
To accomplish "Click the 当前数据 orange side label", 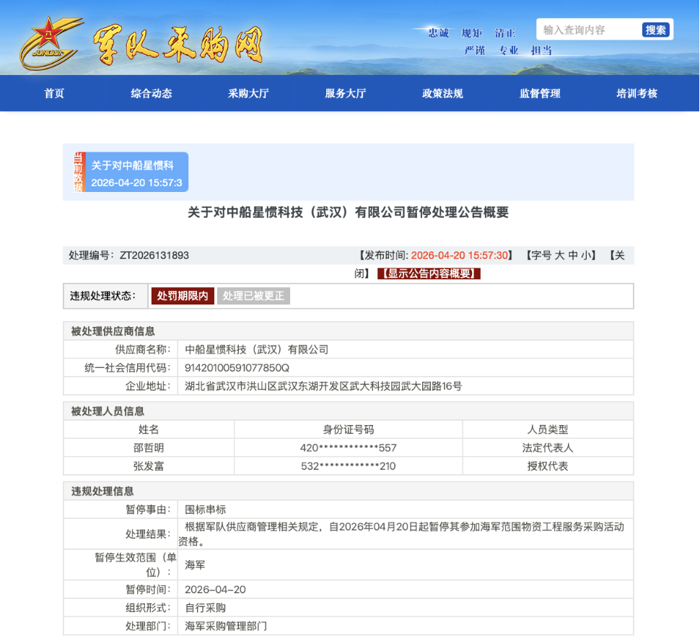I will coord(79,172).
